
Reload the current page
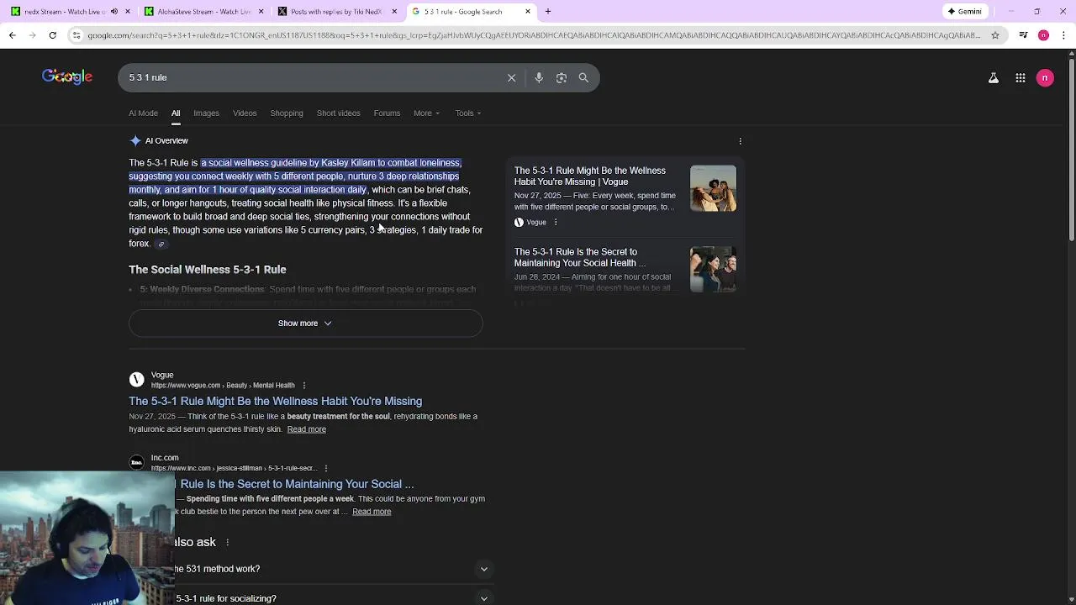[x=52, y=35]
